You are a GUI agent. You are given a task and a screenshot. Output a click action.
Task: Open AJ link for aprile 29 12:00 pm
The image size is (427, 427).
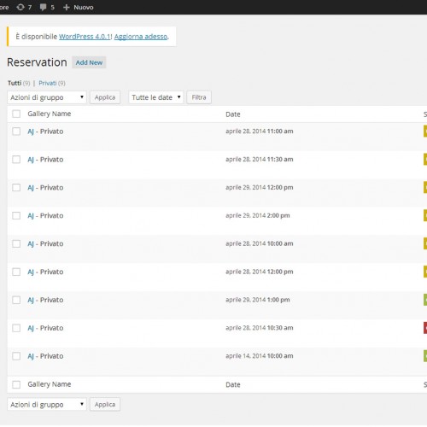point(31,188)
